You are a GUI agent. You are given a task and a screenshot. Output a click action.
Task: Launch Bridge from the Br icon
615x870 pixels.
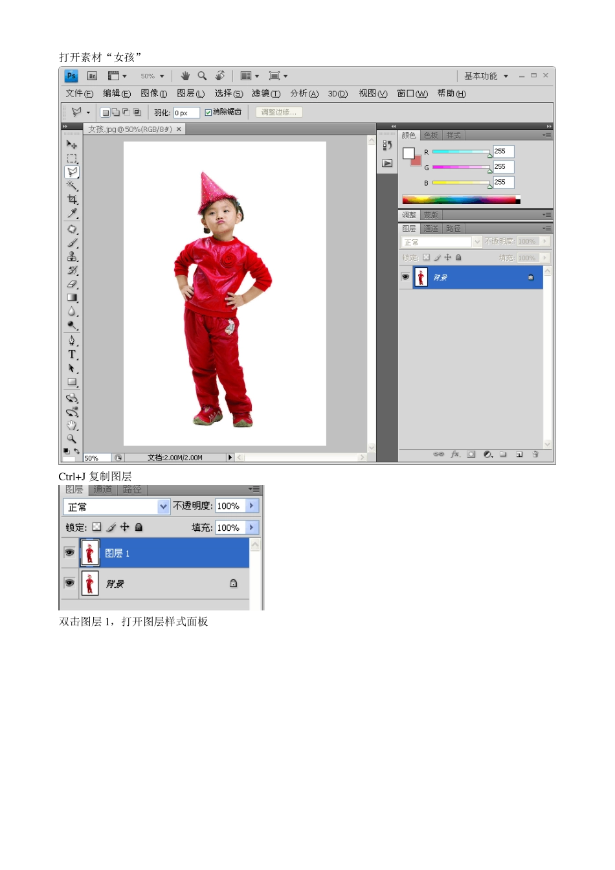click(x=92, y=76)
